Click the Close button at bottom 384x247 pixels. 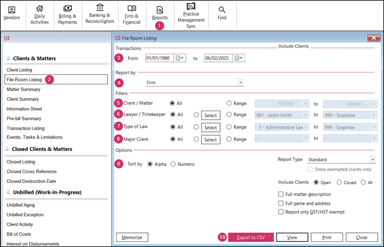click(362, 237)
